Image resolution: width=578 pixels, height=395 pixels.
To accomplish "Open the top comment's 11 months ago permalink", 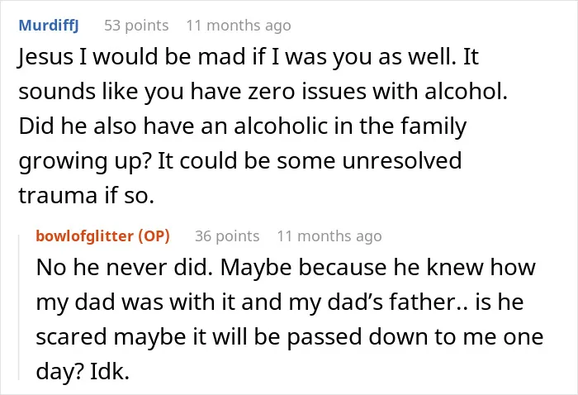I will [239, 26].
